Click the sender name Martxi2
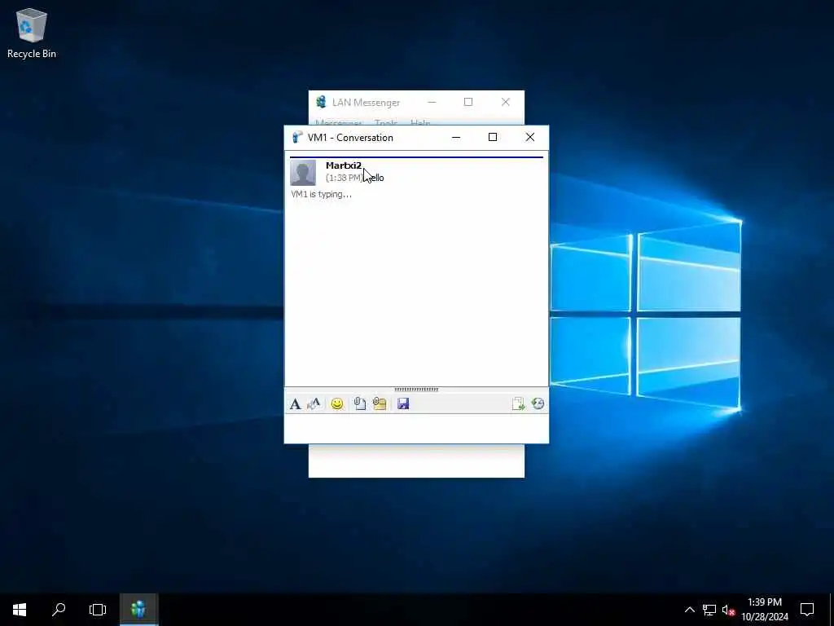This screenshot has height=626, width=834. pos(344,165)
